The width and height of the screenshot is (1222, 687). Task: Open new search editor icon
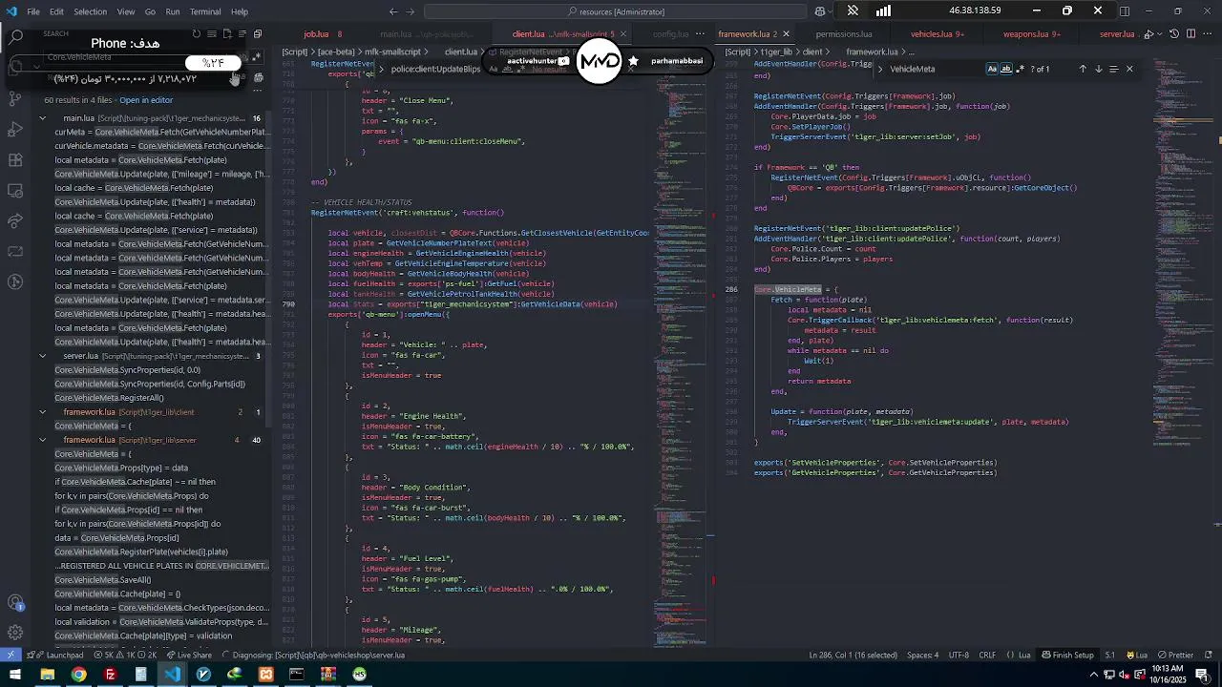pyautogui.click(x=227, y=34)
